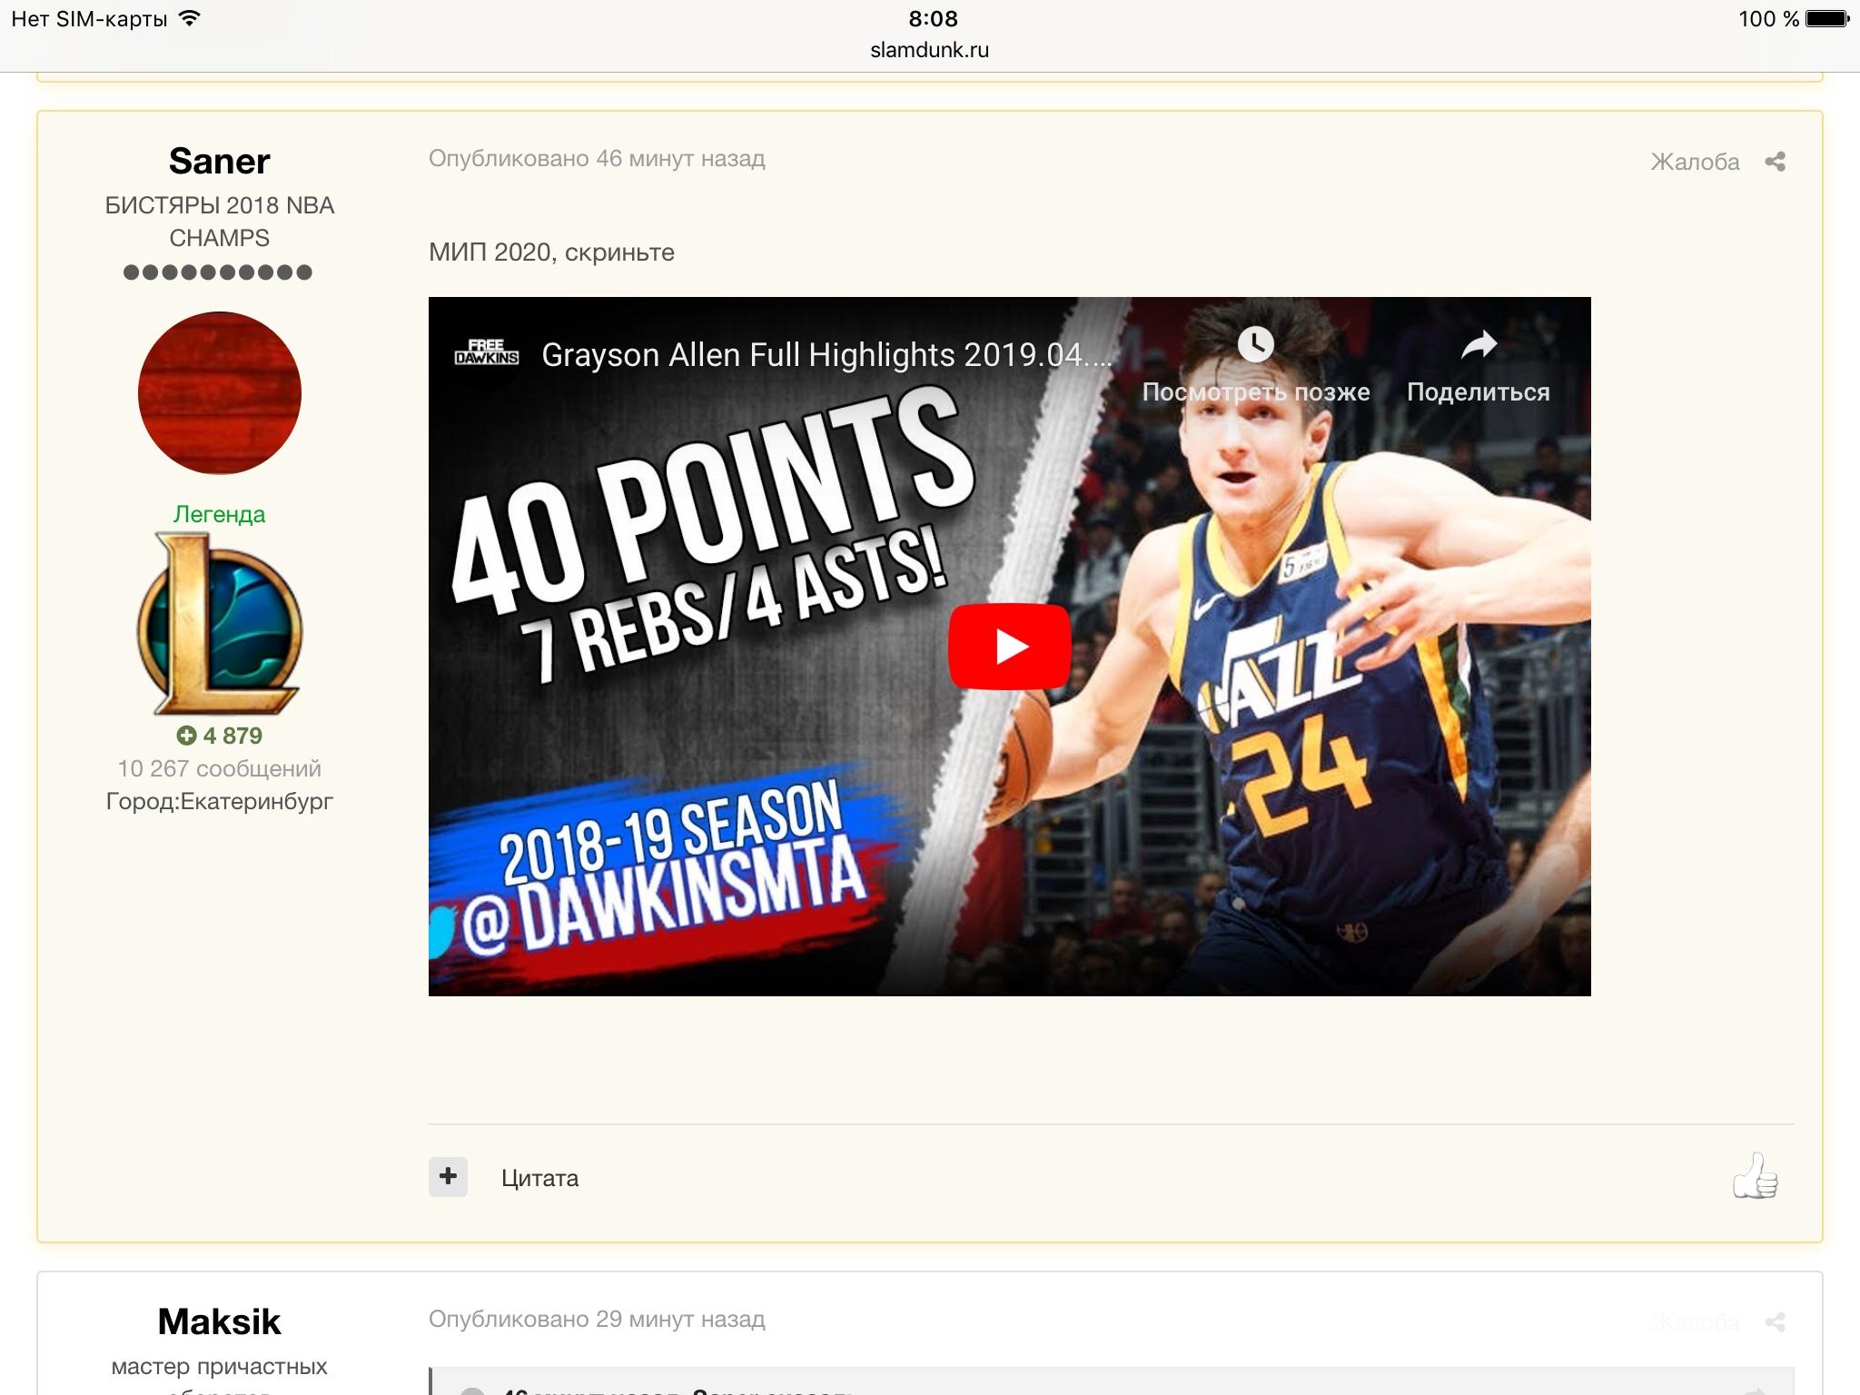Open Saner's round red avatar
1860x1395 pixels.
pos(220,393)
